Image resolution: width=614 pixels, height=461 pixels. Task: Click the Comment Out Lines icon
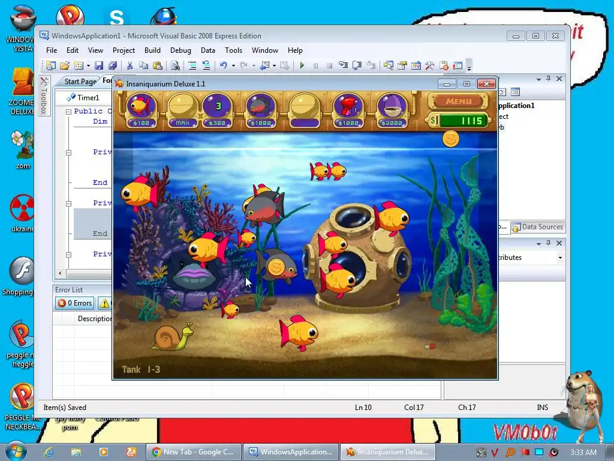coord(192,65)
